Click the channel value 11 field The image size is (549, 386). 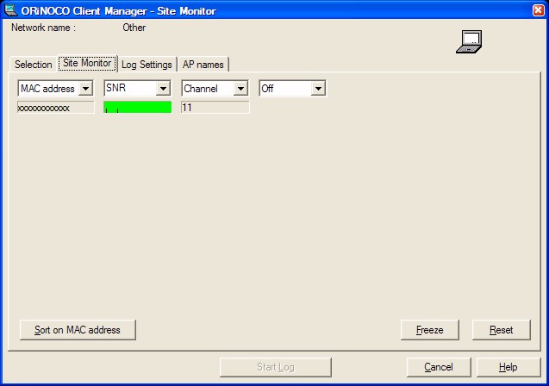[215, 107]
